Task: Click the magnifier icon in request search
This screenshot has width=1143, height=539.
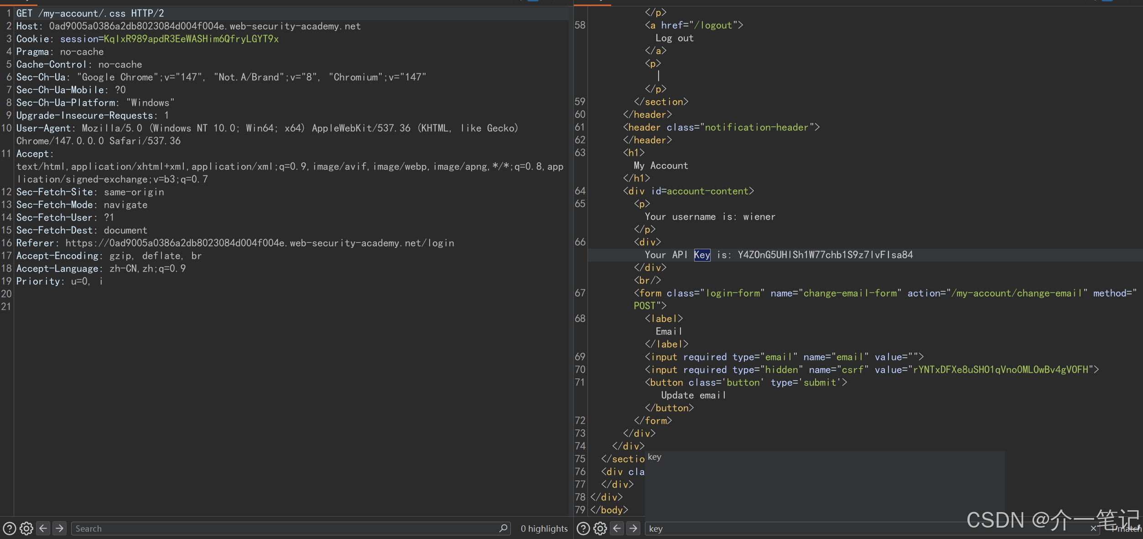Action: 503,528
